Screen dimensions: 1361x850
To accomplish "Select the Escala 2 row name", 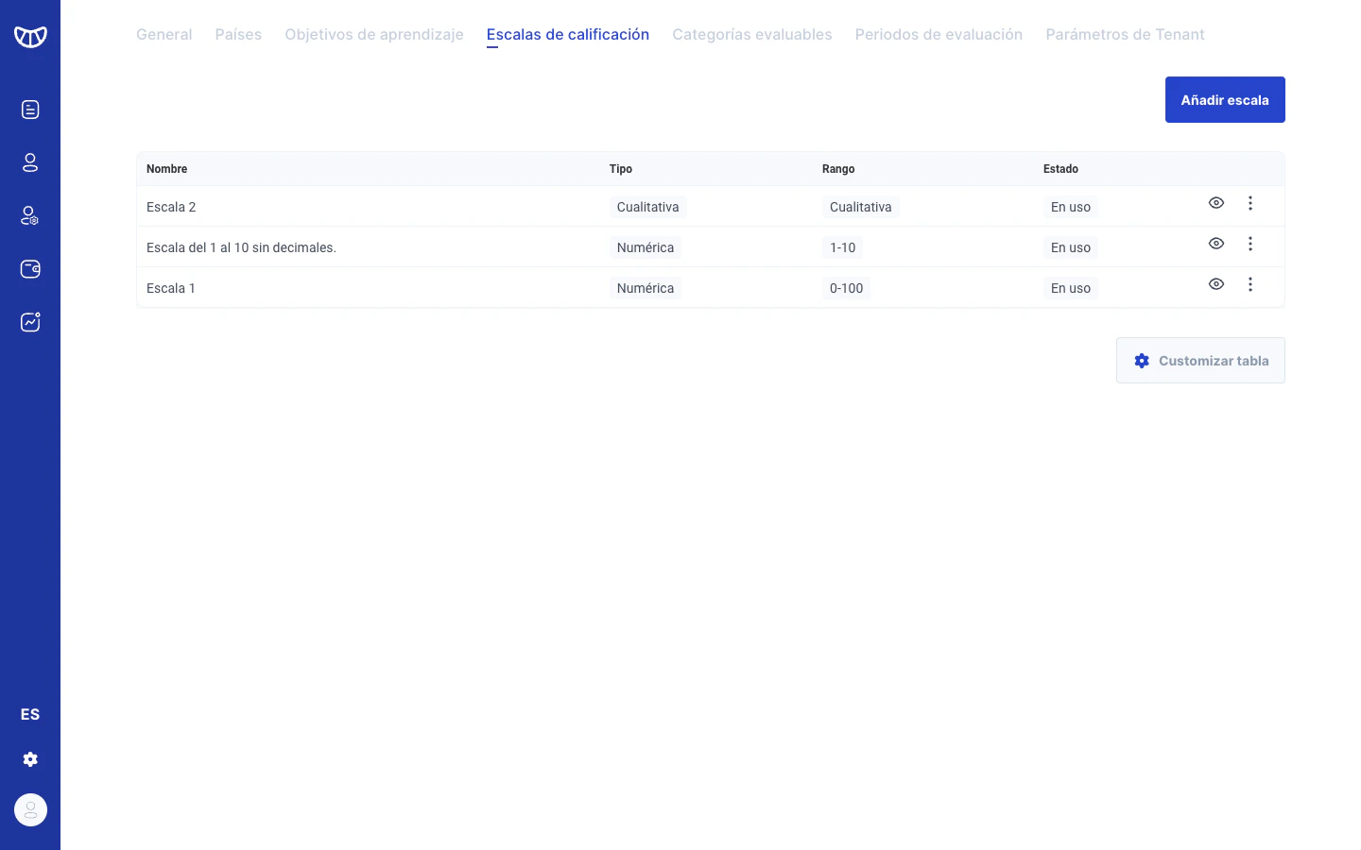I will (x=171, y=207).
